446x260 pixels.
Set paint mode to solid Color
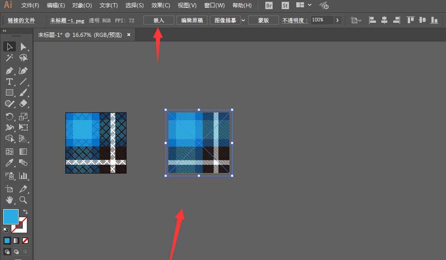[7, 241]
